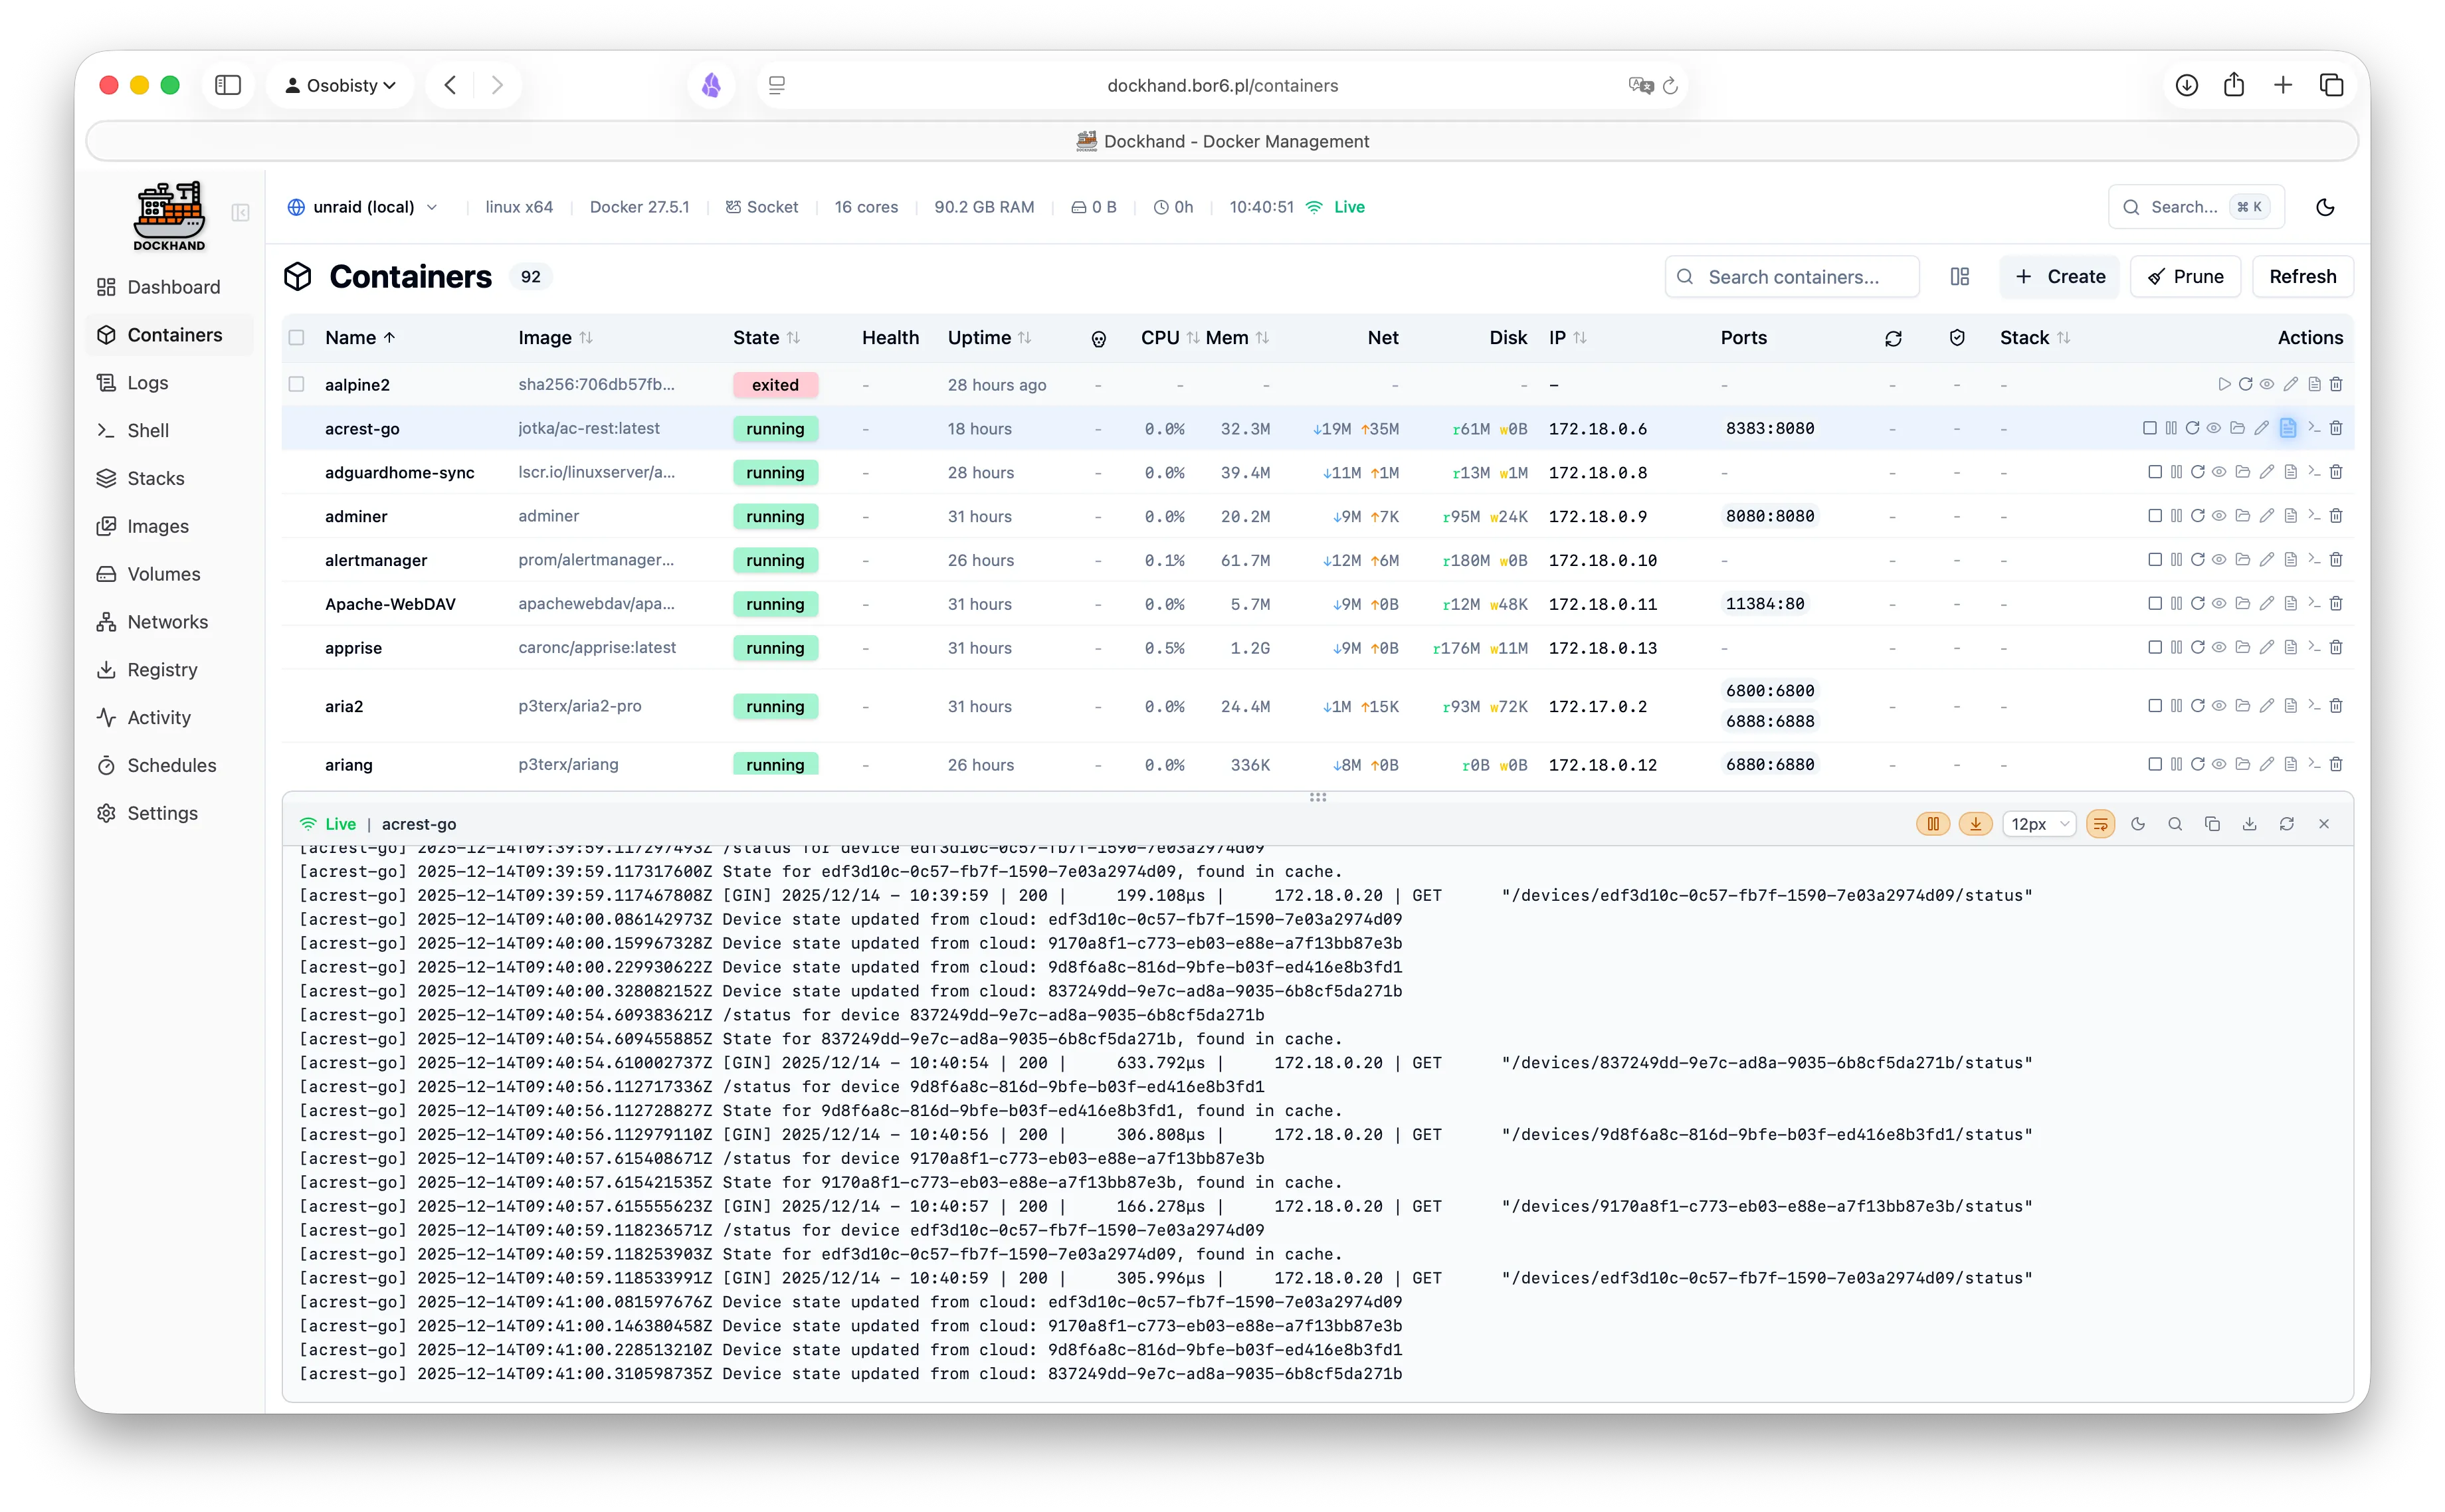Screen dimensions: 2445x1512
Task: Open a terminal for the apprise container
Action: [x=2315, y=647]
